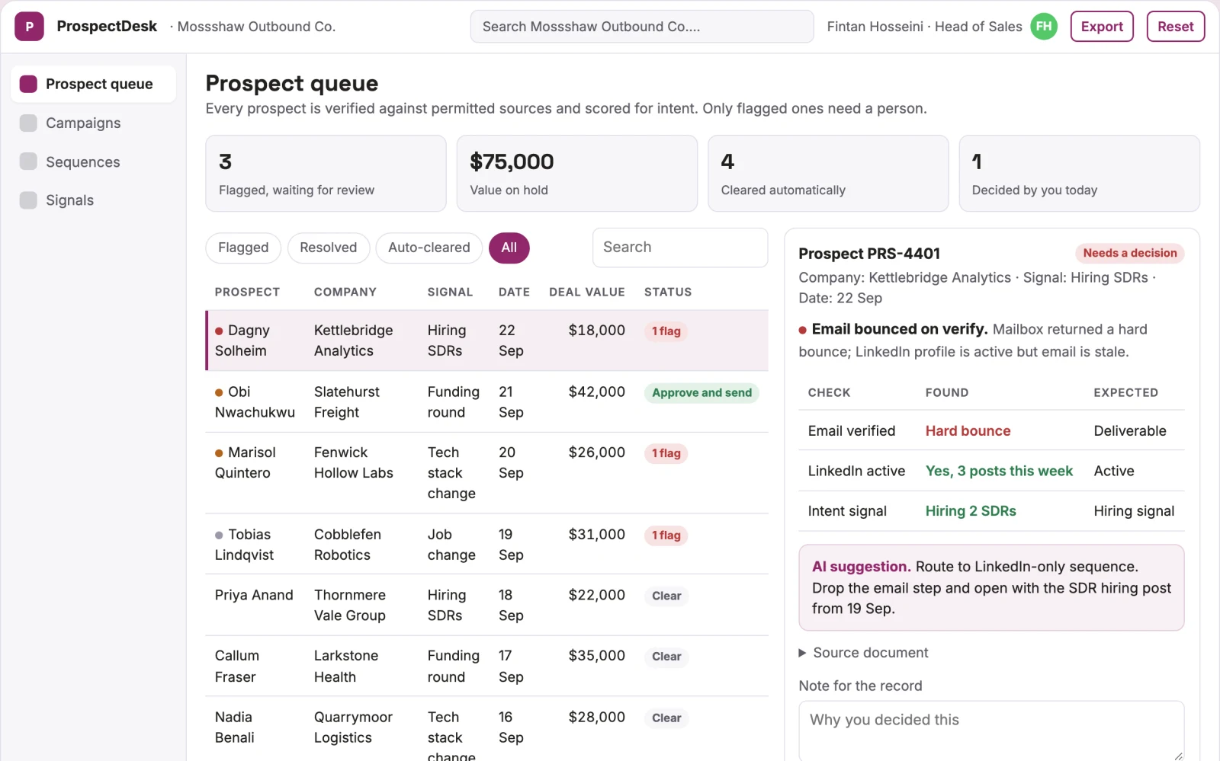Click the Flagged, waiting for review card
The image size is (1220, 761).
326,174
